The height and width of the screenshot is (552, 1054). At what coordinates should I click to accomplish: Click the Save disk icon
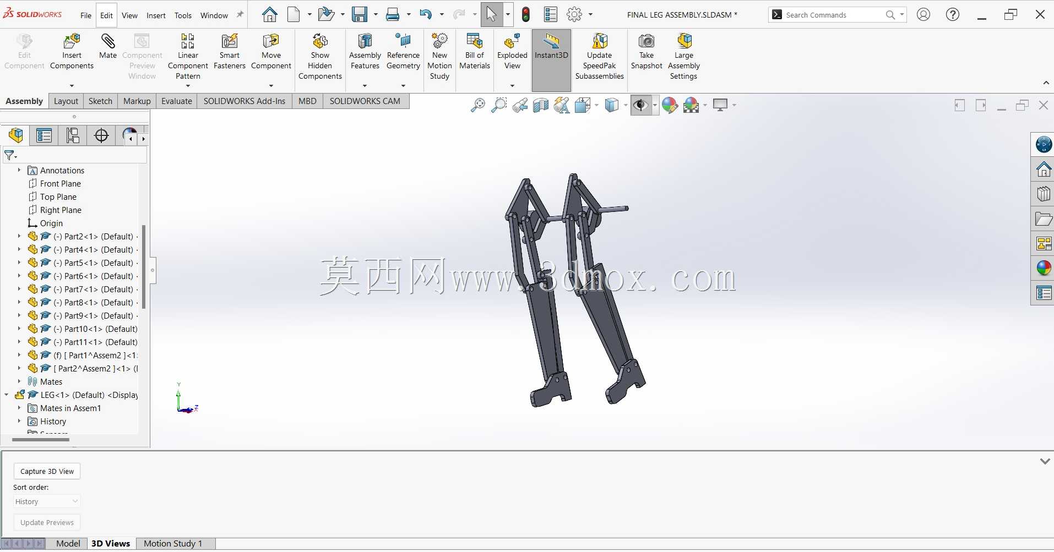360,14
